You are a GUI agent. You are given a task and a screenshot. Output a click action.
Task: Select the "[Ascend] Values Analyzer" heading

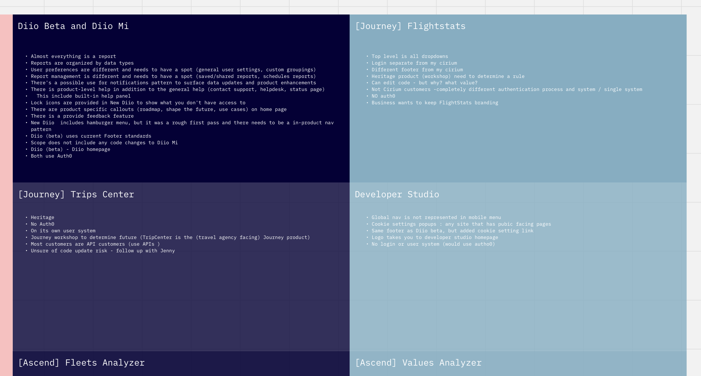pyautogui.click(x=418, y=363)
